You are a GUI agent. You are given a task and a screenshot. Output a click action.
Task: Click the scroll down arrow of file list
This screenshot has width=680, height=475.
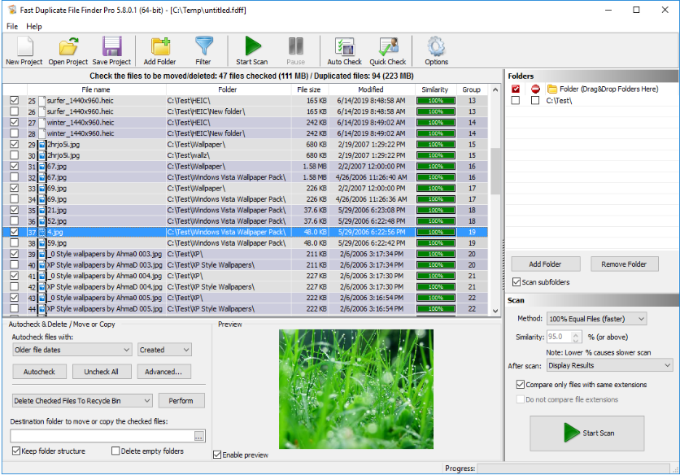tap(495, 311)
